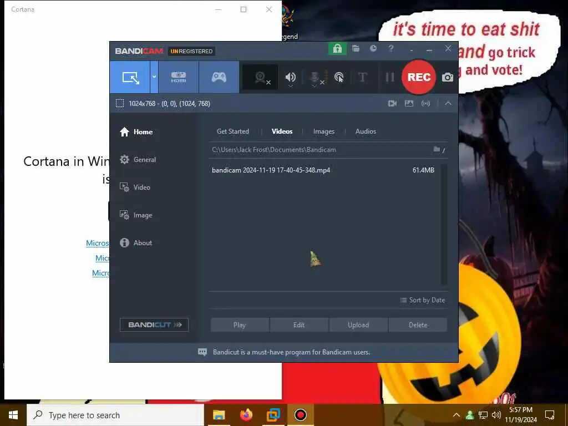Start recording with the REC button

(x=419, y=77)
